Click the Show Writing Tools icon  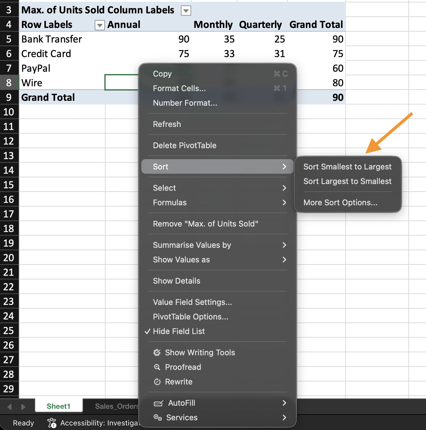[x=157, y=353]
